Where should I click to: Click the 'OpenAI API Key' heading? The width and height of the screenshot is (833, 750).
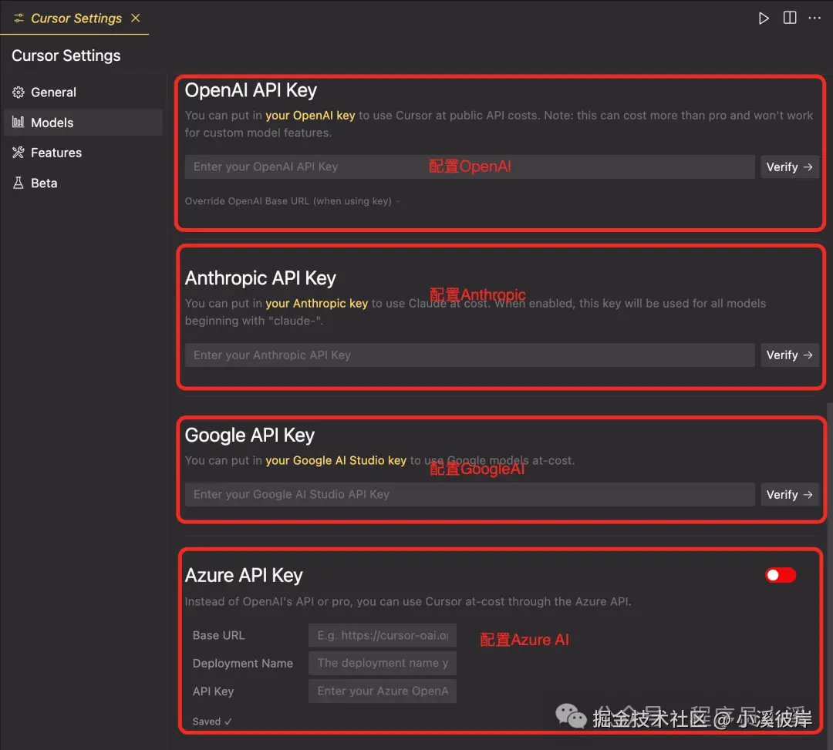point(251,91)
